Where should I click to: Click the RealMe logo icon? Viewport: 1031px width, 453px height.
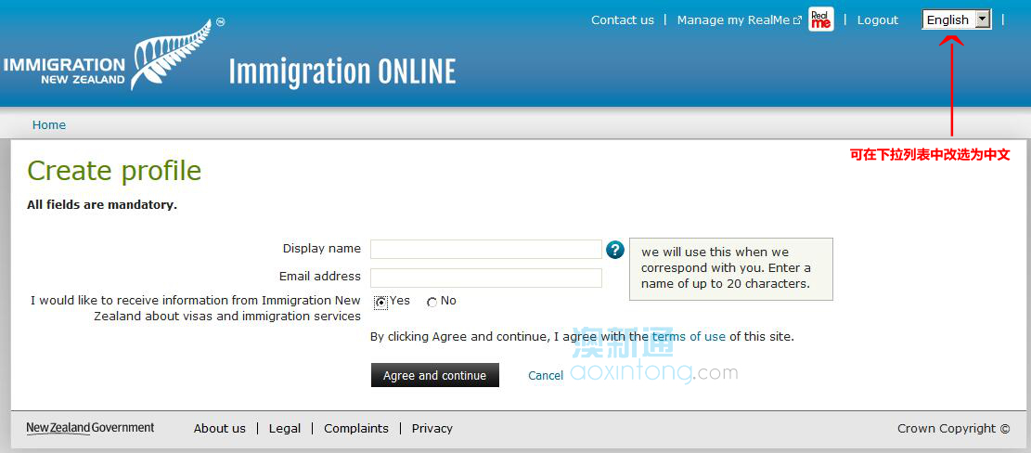tap(820, 19)
